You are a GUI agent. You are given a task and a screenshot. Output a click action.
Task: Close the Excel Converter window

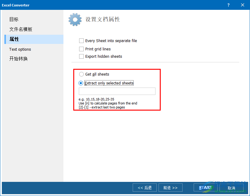[x=243, y=5]
